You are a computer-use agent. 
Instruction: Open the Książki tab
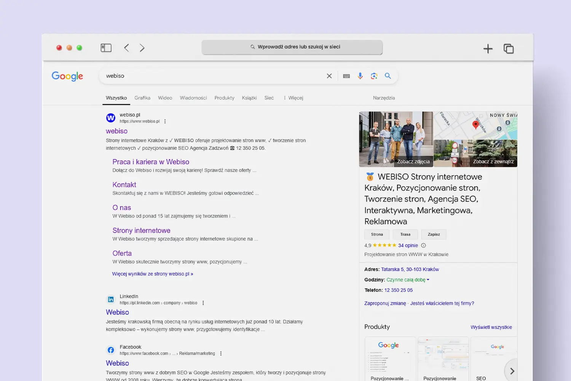(x=249, y=98)
